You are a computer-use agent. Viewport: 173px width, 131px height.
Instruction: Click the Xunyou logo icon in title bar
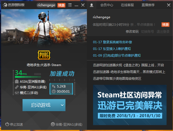click(x=5, y=5)
